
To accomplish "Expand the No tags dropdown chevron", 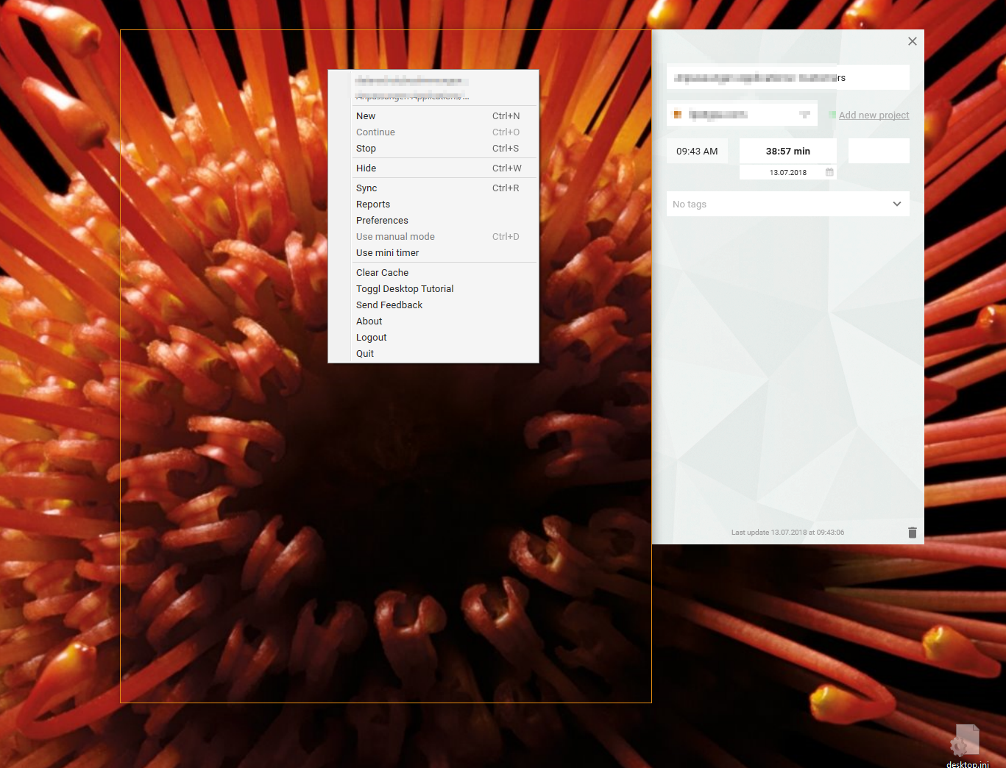I will click(897, 204).
